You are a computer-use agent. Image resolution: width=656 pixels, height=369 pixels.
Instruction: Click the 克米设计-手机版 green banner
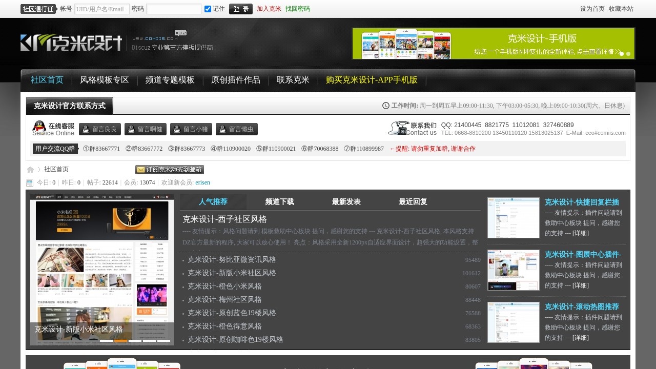click(x=493, y=44)
